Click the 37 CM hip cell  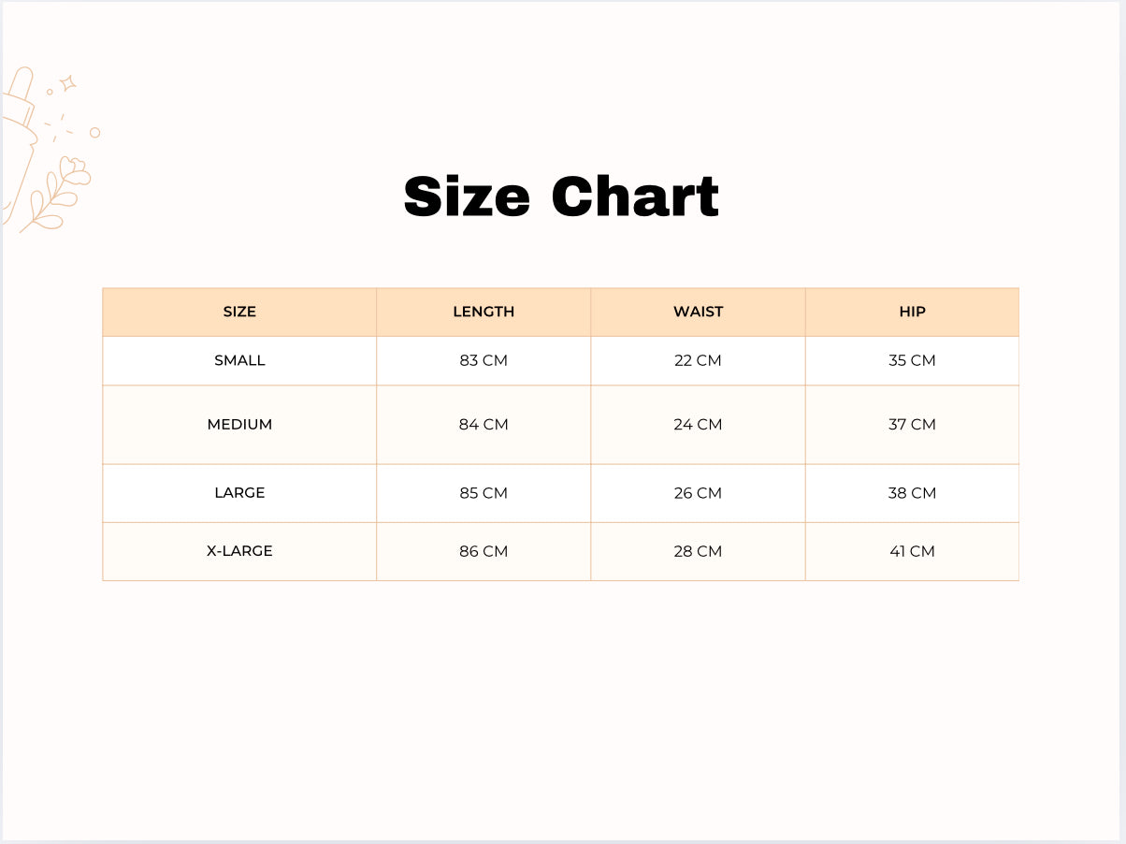tap(912, 424)
